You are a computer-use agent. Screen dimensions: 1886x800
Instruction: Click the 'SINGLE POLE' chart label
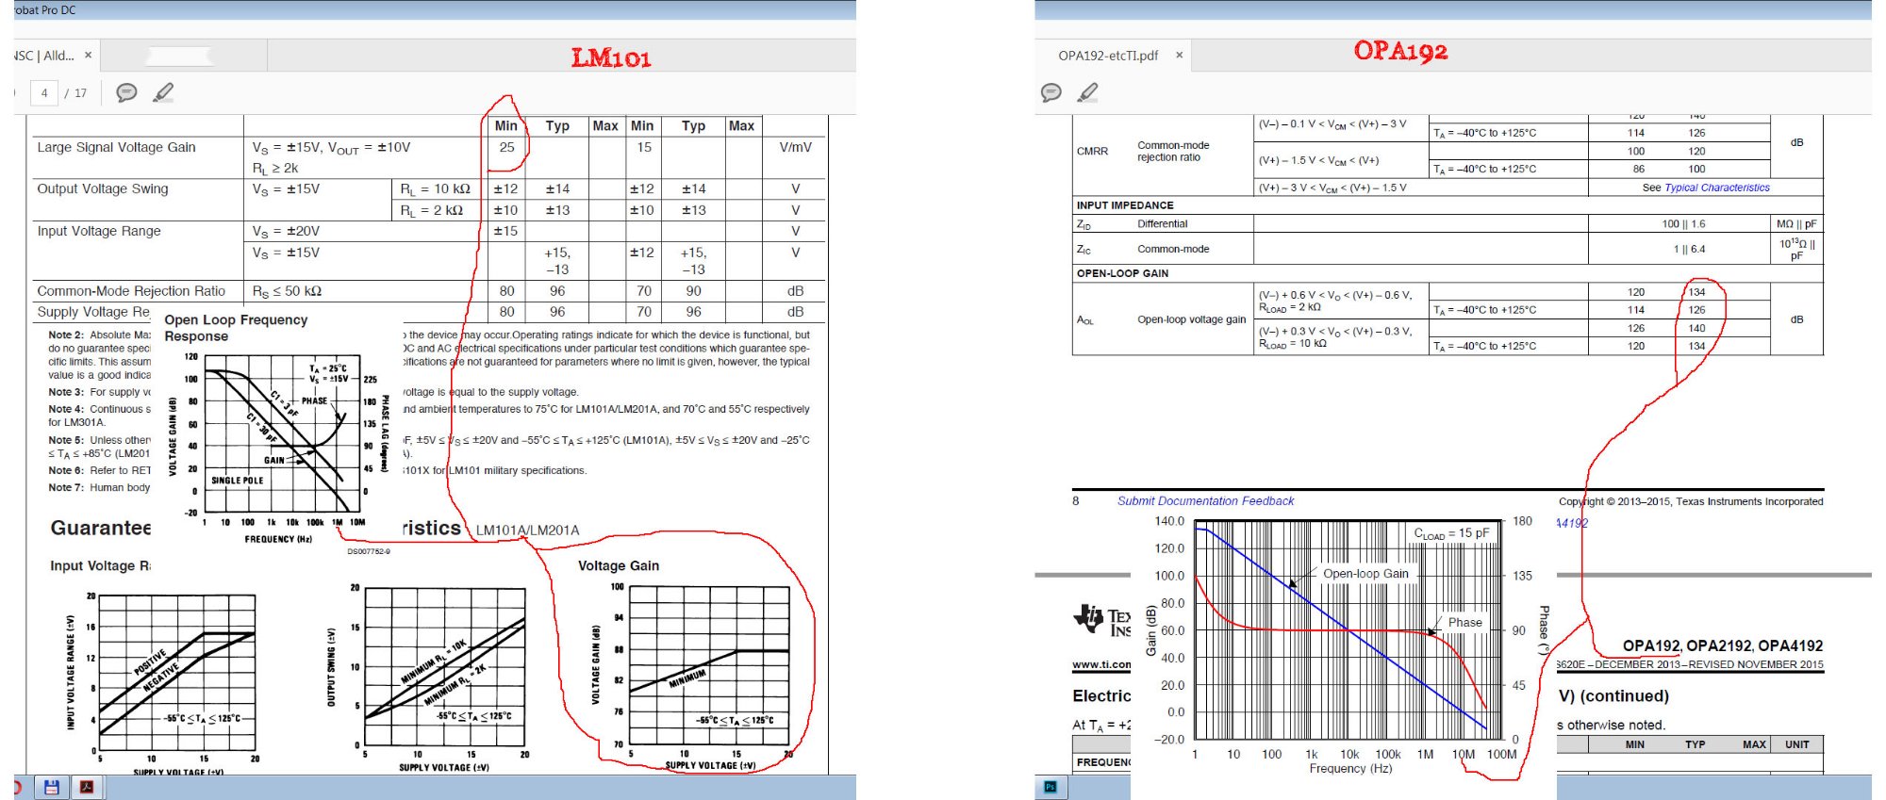tap(238, 481)
